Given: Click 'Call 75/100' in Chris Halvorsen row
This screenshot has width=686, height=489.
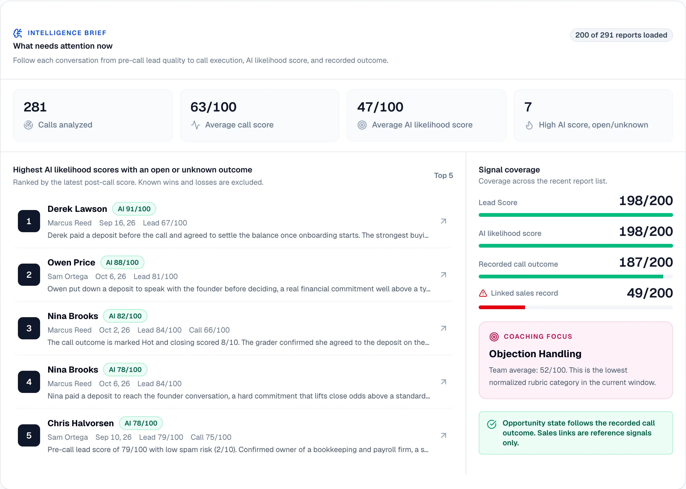Looking at the screenshot, I should click(x=211, y=437).
